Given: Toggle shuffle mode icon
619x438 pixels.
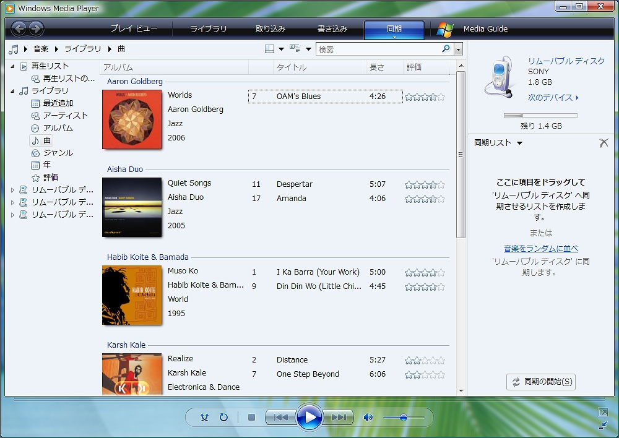Looking at the screenshot, I should [205, 418].
